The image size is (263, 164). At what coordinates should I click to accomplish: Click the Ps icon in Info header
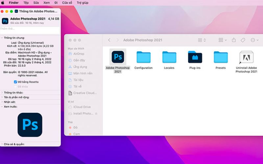[x=5, y=21]
